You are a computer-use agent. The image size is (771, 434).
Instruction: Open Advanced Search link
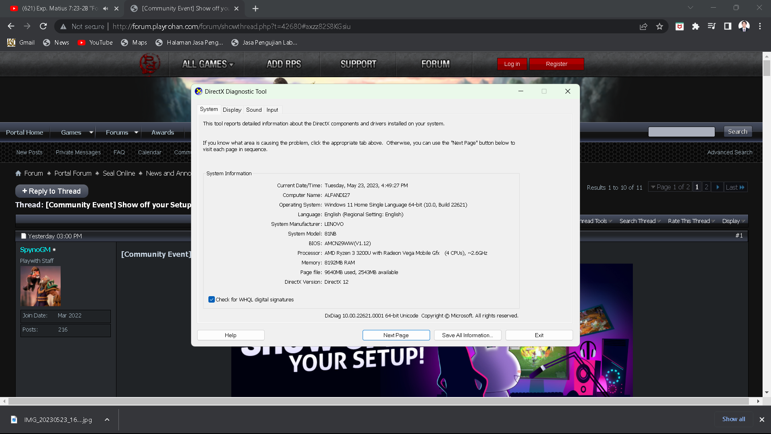point(730,152)
